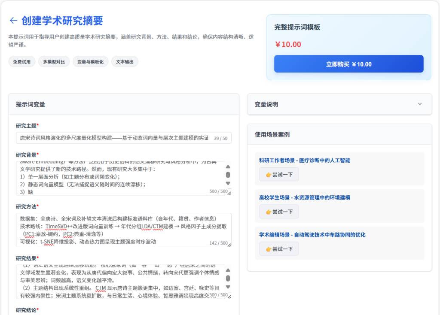Select the 免费试用 tag
Screen dimensions: 440x315
click(x=21, y=62)
